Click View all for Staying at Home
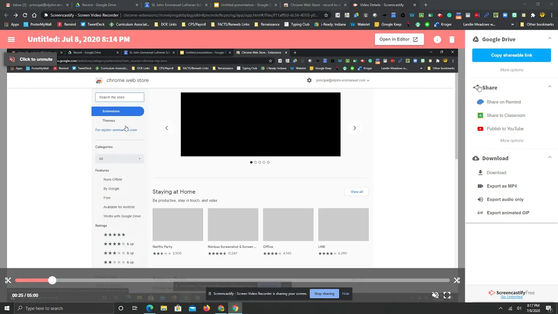This screenshot has width=558, height=314. coord(357,192)
